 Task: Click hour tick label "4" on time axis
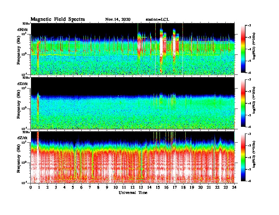tap(64, 187)
